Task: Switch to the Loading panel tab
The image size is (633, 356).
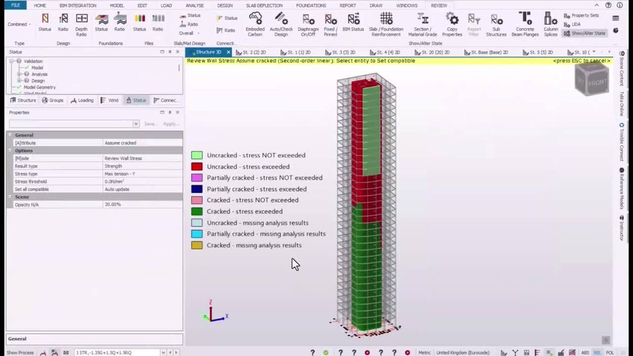Action: (x=82, y=100)
